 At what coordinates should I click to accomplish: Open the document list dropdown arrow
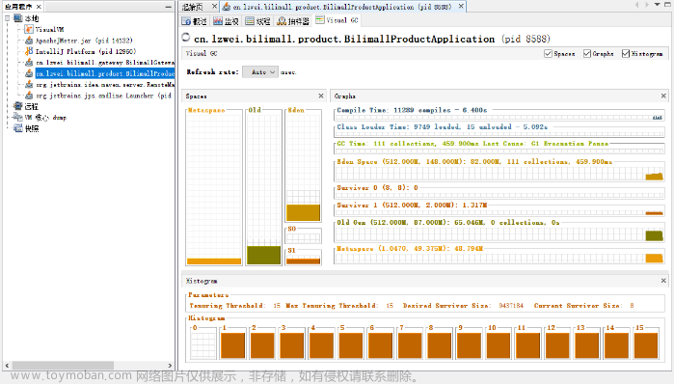coord(657,5)
